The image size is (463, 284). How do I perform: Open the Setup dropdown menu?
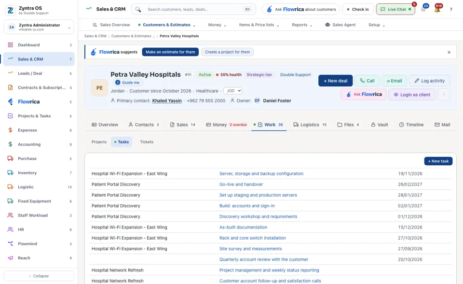377,25
